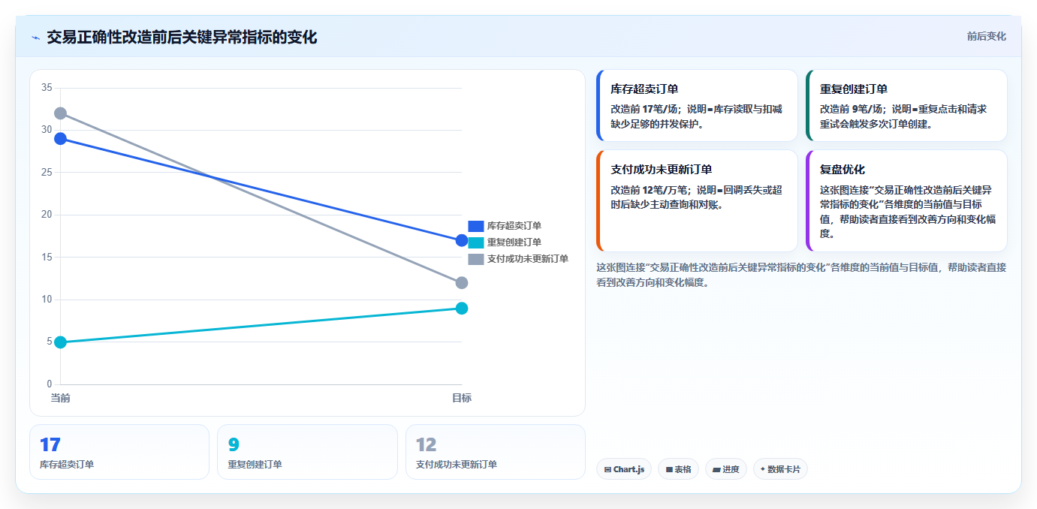Click 重复创建订单 legend label
This screenshot has width=1037, height=509.
point(514,242)
